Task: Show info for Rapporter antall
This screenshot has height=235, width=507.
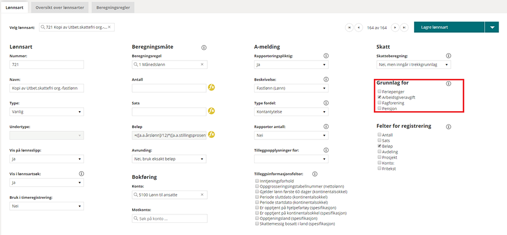Action: coord(326,126)
